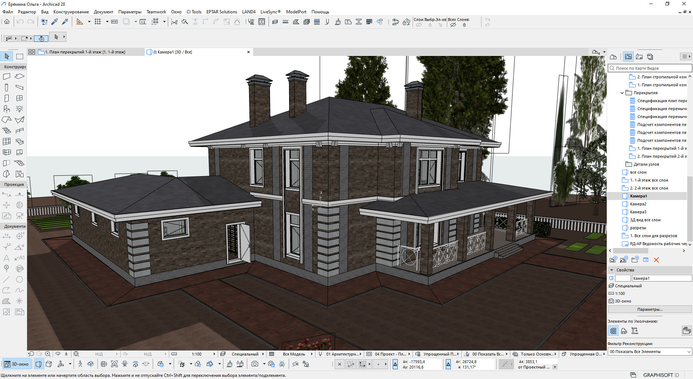693x379 pixels.
Task: Click the Inject Parameters syringe icon
Action: tap(65, 22)
